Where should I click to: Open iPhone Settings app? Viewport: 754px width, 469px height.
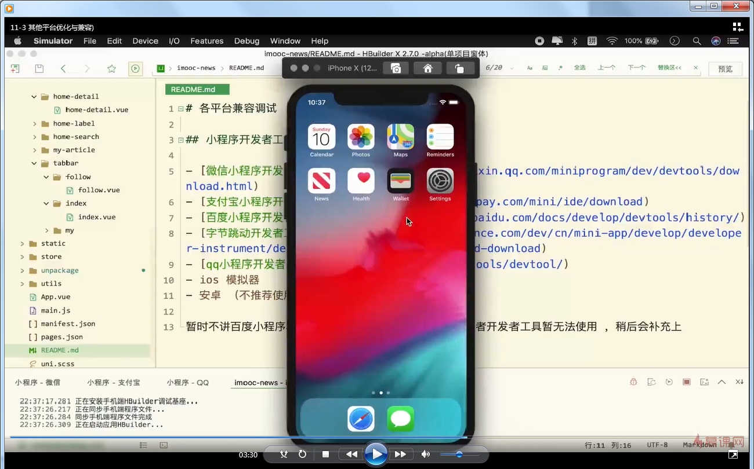click(x=440, y=181)
